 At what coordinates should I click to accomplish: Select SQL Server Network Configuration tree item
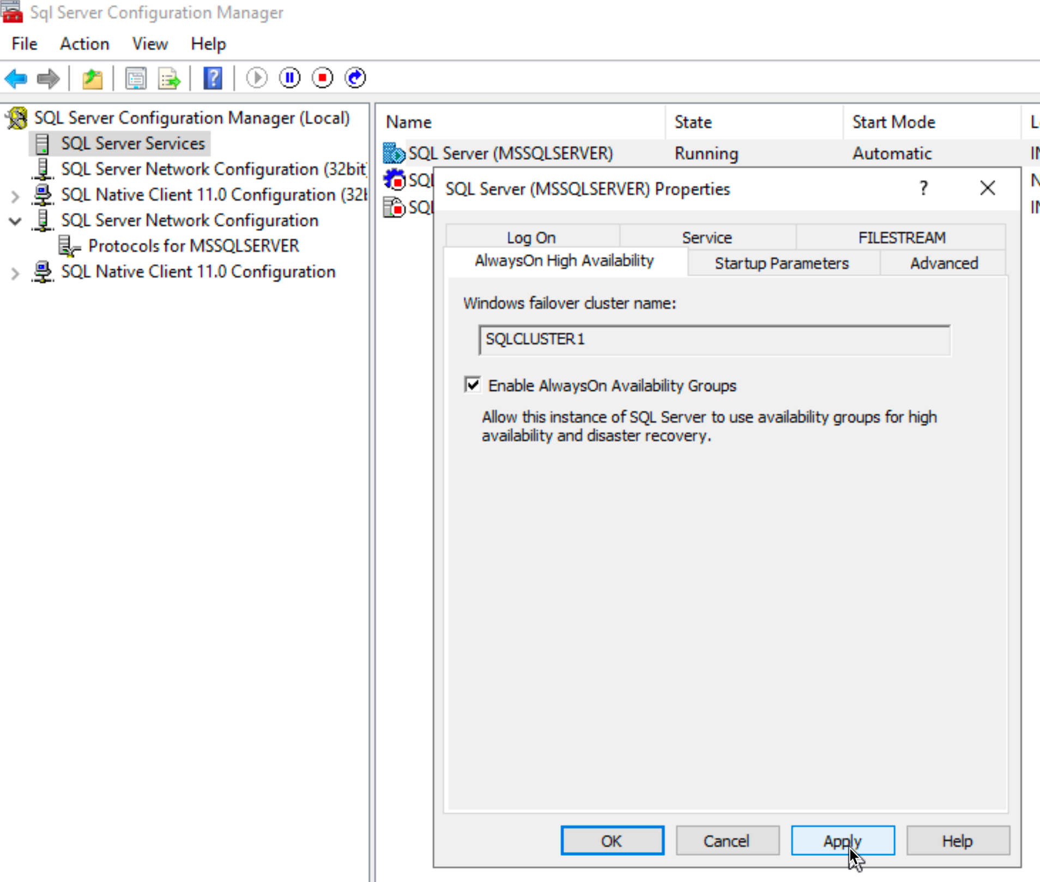190,220
